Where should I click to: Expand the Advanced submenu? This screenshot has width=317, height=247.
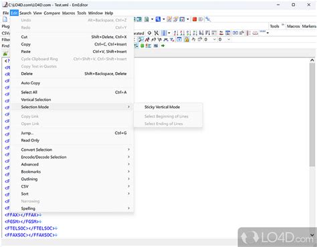(72, 164)
